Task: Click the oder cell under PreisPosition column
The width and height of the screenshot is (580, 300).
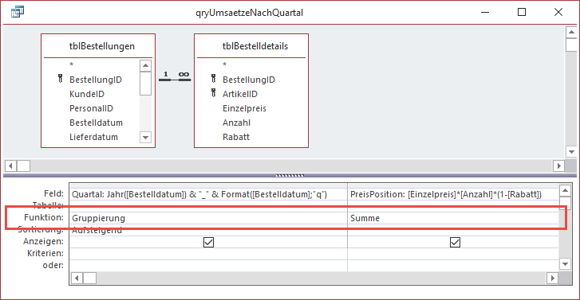Action: click(x=453, y=265)
